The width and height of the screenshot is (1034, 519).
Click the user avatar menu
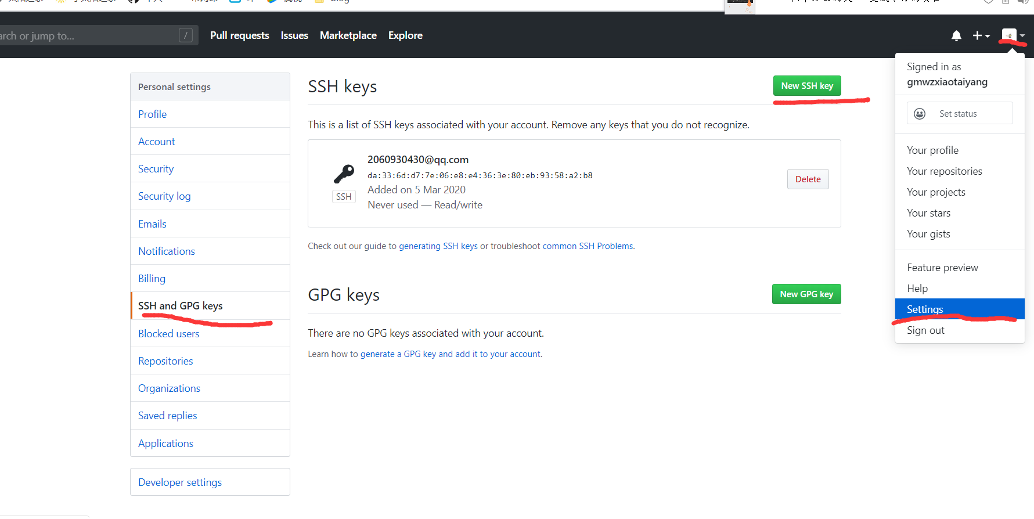pyautogui.click(x=1013, y=35)
